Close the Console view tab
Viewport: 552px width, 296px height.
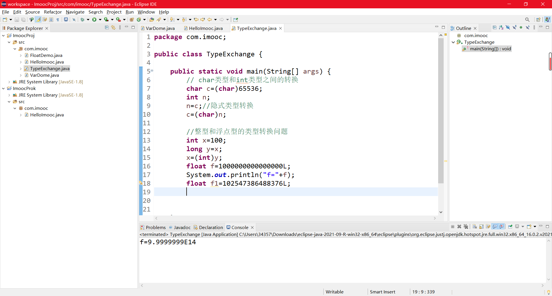click(x=252, y=227)
